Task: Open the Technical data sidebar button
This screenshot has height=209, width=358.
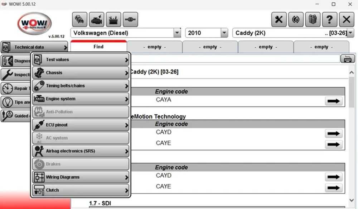Action: [34, 47]
